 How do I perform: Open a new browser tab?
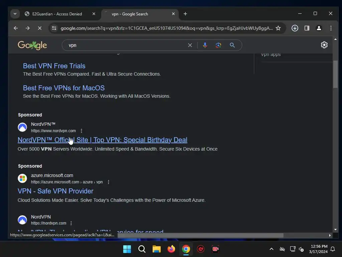[x=185, y=14]
